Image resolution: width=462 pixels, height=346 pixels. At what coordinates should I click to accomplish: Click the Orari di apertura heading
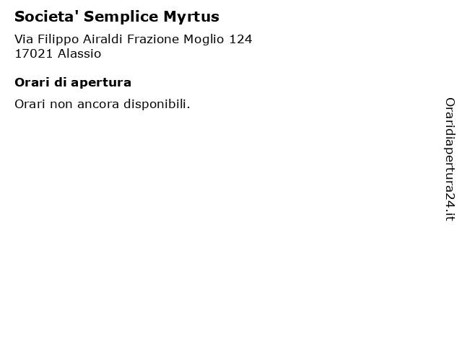[73, 82]
